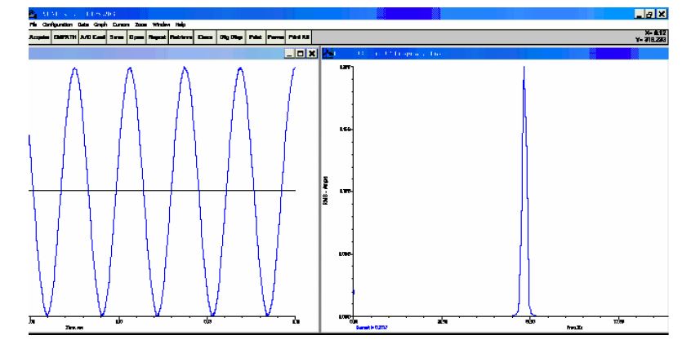Open the Cursors menu

(122, 25)
